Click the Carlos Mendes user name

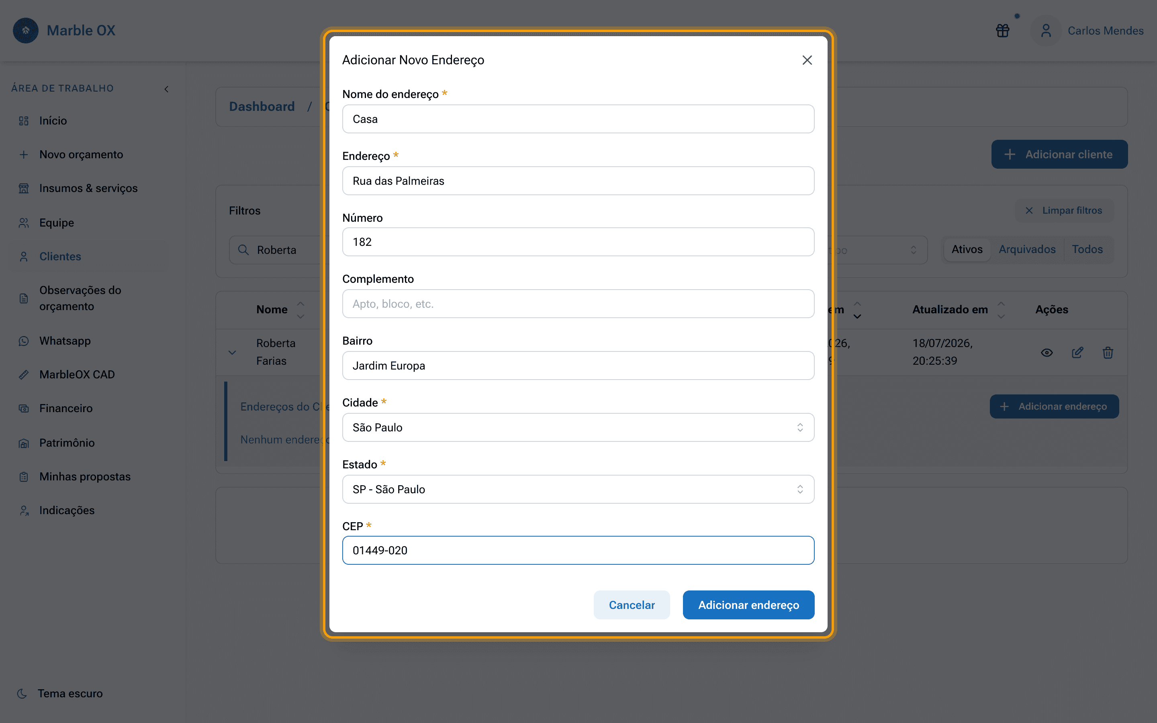pos(1105,31)
